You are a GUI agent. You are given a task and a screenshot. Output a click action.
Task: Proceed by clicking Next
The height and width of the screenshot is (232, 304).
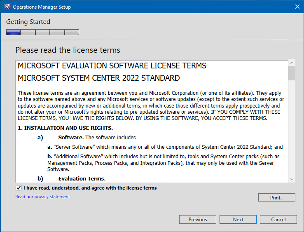click(x=238, y=220)
